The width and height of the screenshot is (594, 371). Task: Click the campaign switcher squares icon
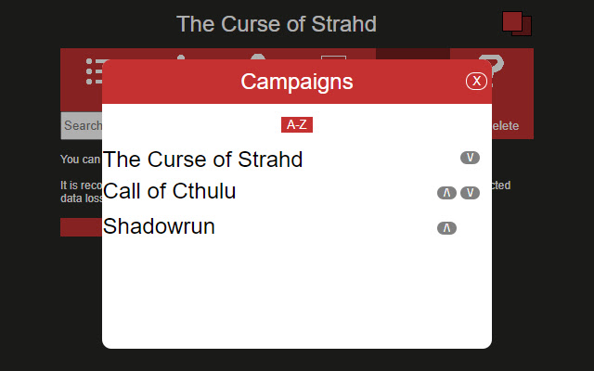pos(516,24)
